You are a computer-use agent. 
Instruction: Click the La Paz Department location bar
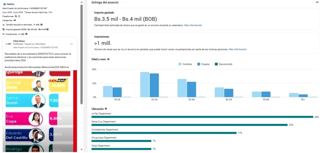tap(202, 117)
